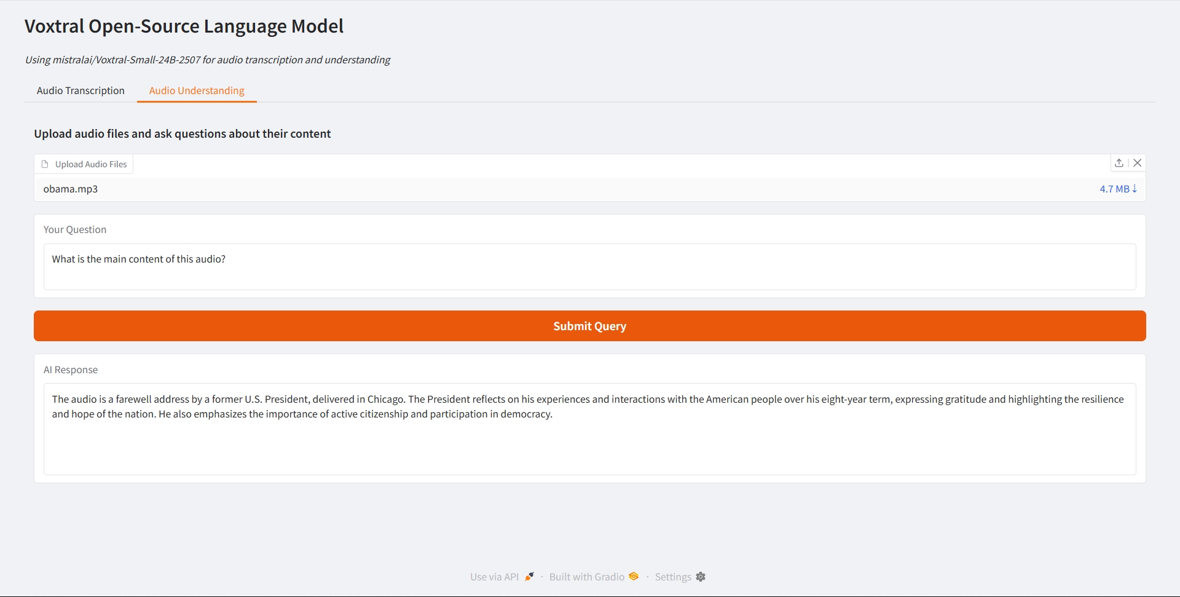1180x597 pixels.
Task: Click the Voxtral Open-Source Language Model heading
Action: tap(184, 26)
